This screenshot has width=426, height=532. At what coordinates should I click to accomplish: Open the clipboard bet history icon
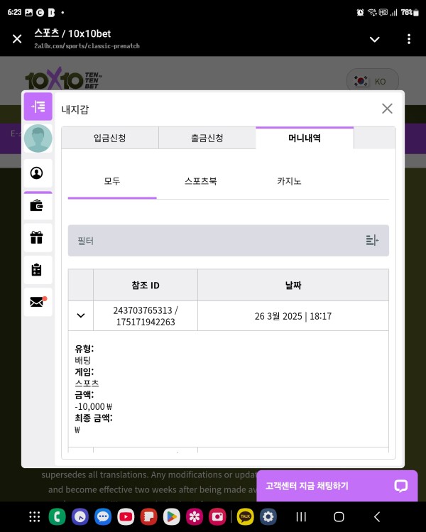38,270
